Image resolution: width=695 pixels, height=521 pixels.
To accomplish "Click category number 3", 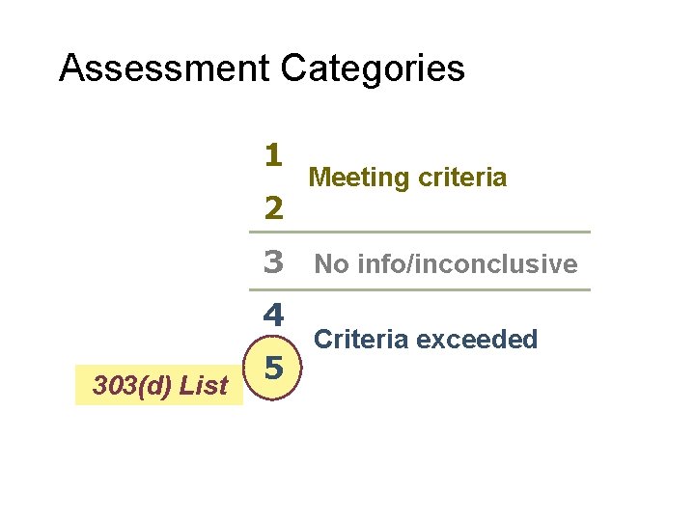I will (x=273, y=261).
